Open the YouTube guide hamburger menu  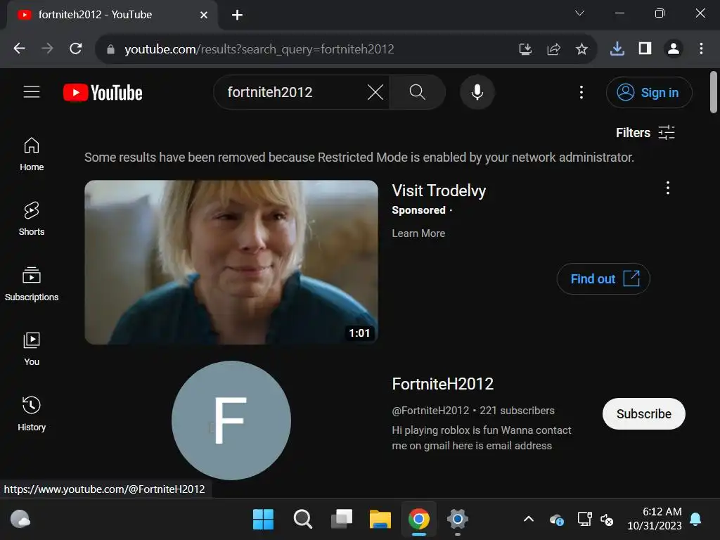(x=32, y=92)
